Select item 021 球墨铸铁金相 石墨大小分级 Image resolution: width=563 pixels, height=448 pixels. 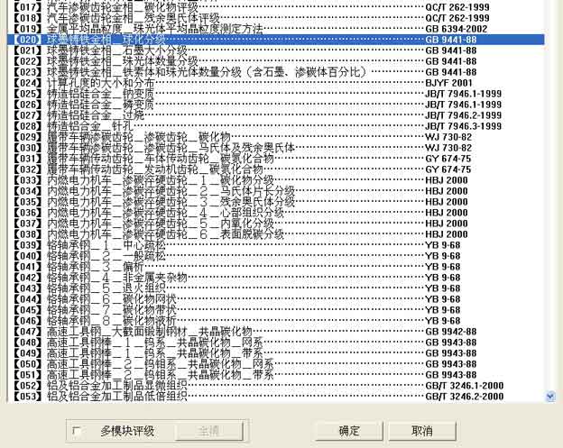(117, 50)
